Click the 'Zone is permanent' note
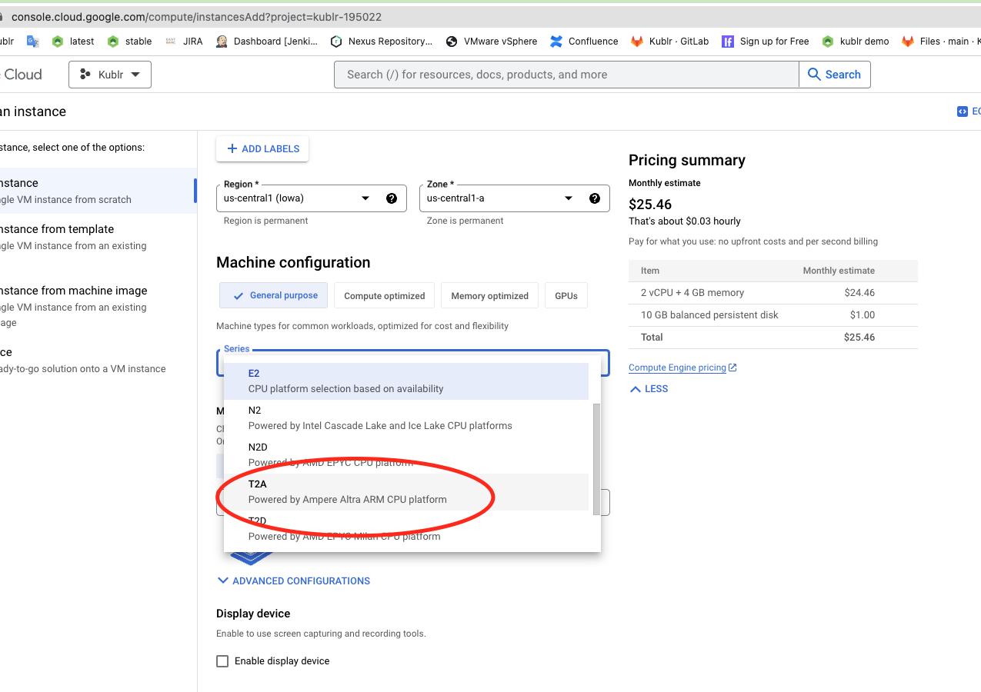The height and width of the screenshot is (692, 981). [x=465, y=221]
